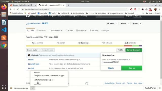The width and height of the screenshot is (162, 91).
Task: Open the outils Google bookmarks folder
Action: tap(77, 13)
